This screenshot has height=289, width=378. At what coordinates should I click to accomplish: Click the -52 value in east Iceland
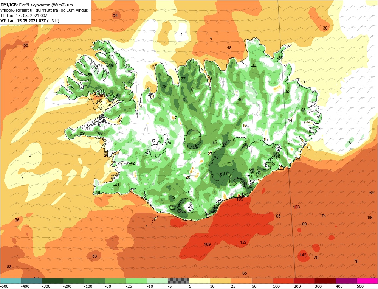click(287, 92)
